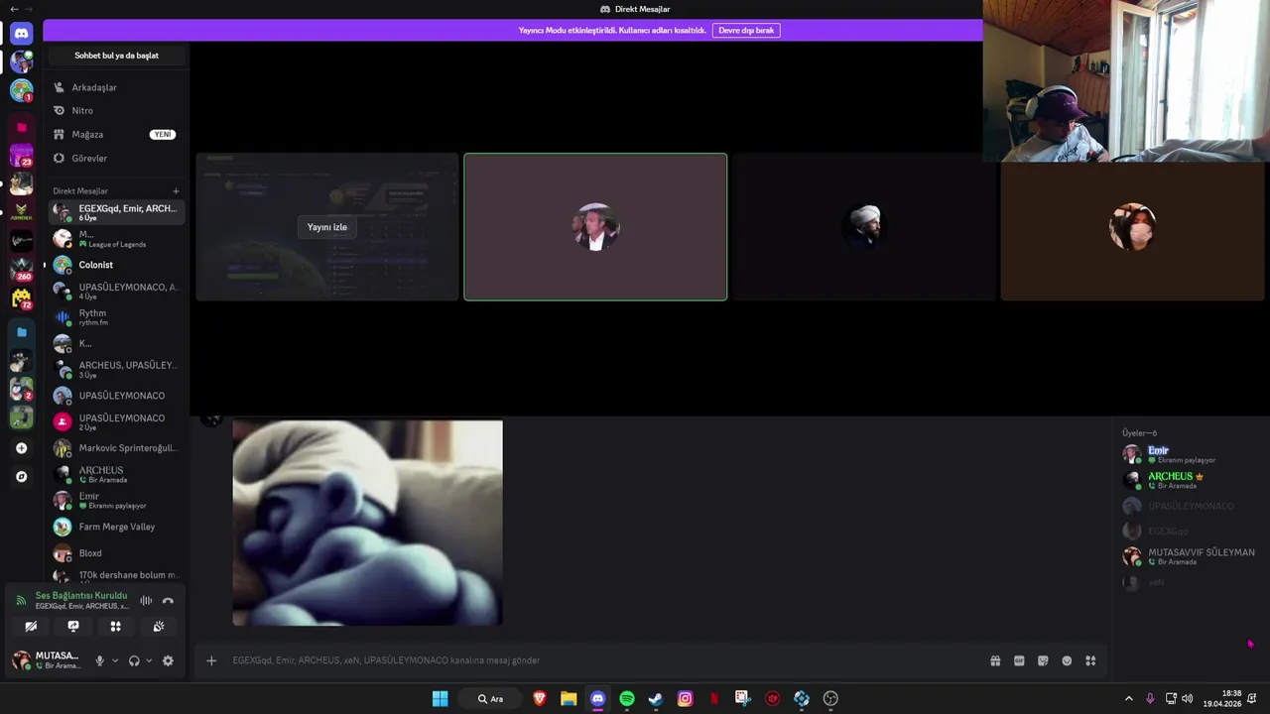Open the Windows Start menu
Image resolution: width=1270 pixels, height=714 pixels.
tap(440, 699)
